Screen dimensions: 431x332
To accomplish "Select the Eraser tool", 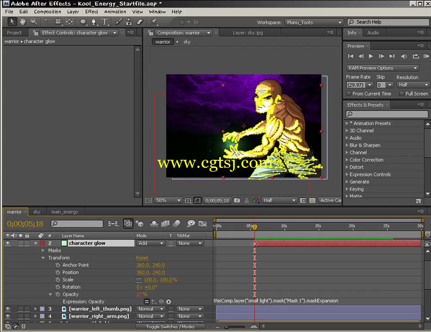I will pos(140,22).
